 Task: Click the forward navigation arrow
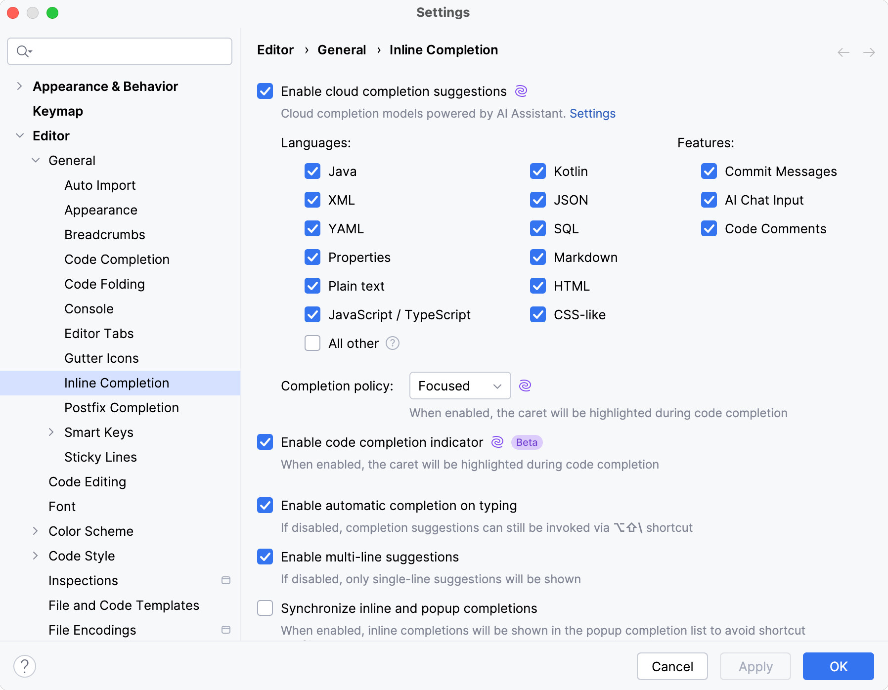tap(869, 52)
